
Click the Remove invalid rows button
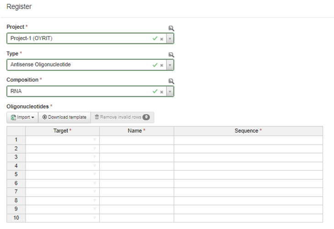click(122, 117)
